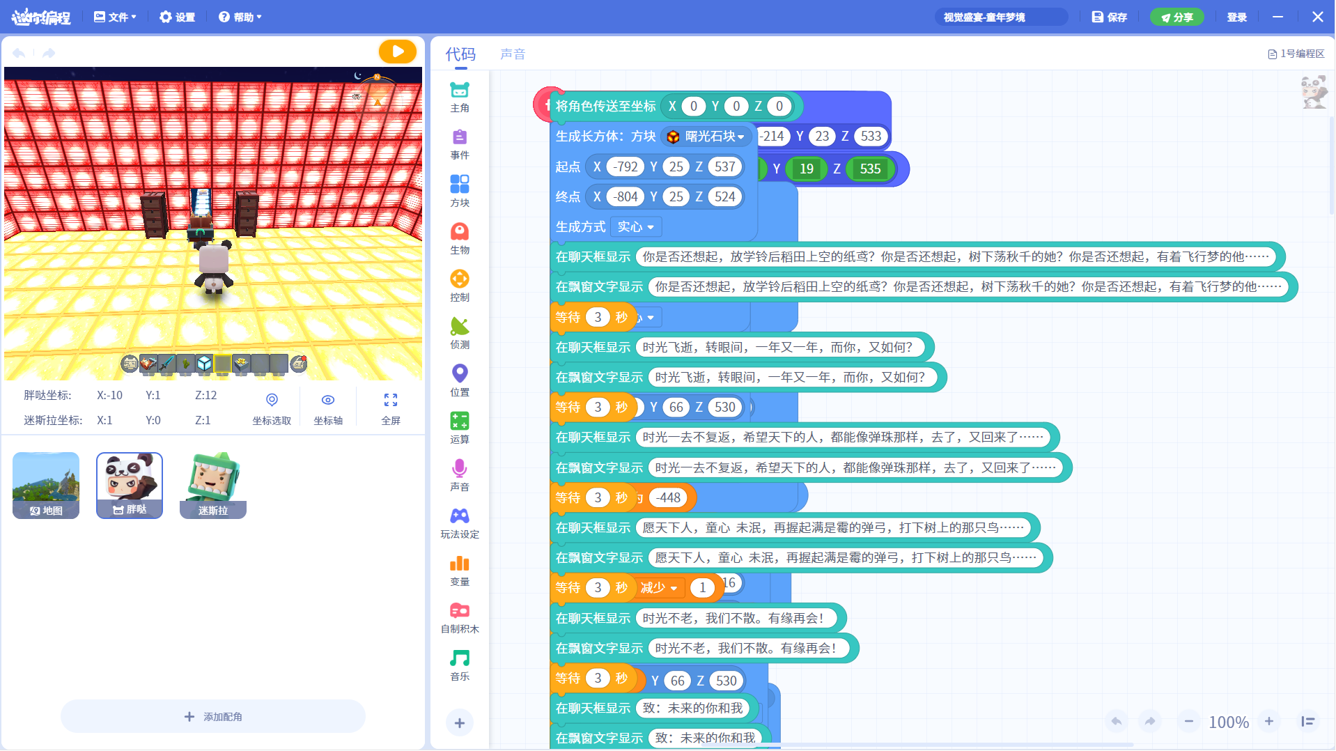Click the -448 value field
The height and width of the screenshot is (751, 1336).
668,498
